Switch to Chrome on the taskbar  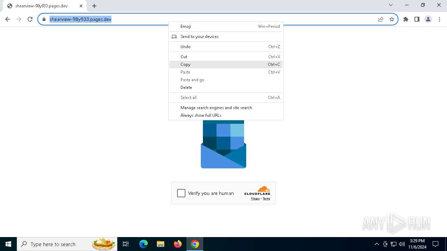coord(195,244)
